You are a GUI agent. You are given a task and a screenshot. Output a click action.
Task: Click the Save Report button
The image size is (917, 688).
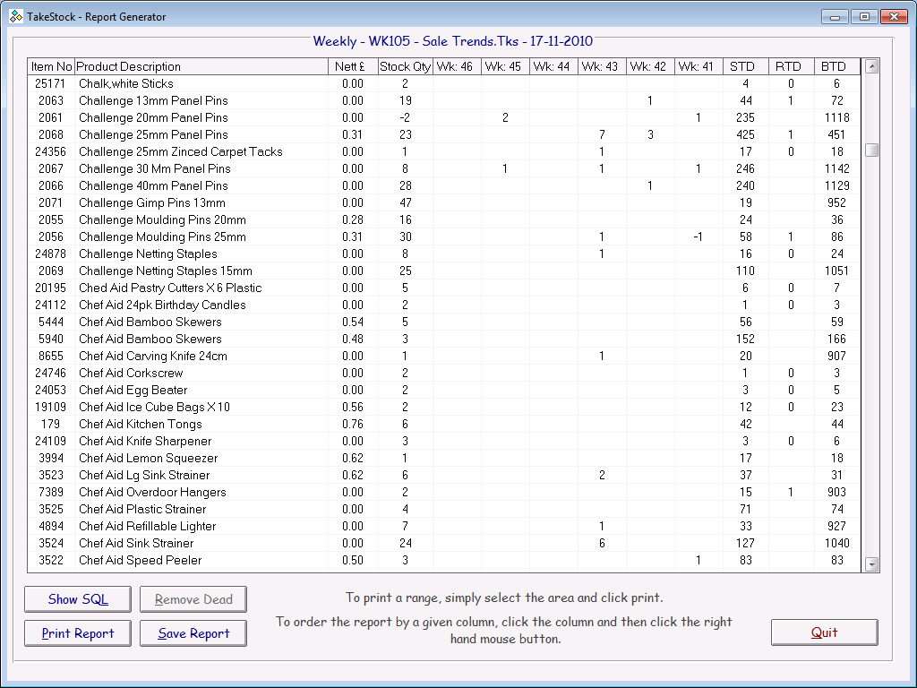193,633
